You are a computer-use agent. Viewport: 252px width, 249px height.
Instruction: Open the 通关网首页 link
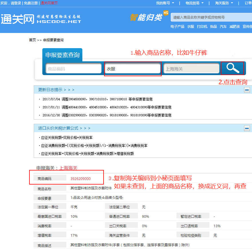(x=49, y=3)
